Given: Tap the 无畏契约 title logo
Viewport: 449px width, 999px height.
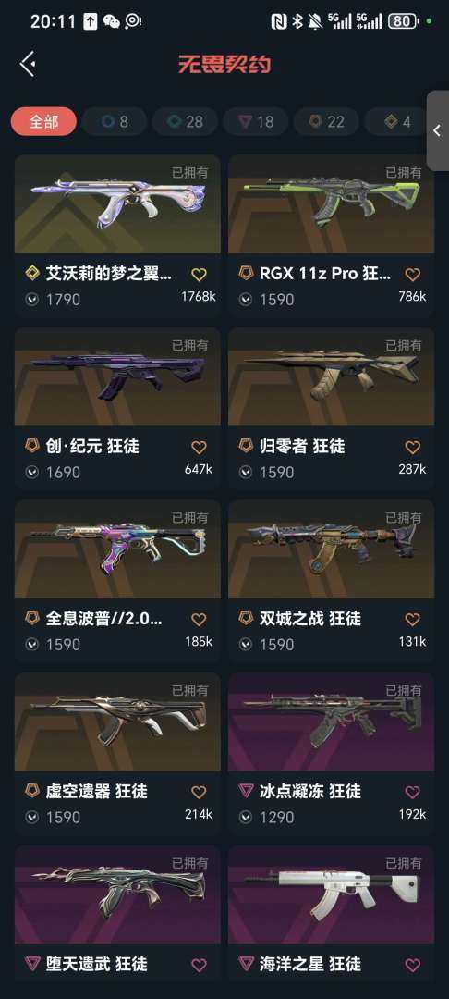Looking at the screenshot, I should (224, 64).
